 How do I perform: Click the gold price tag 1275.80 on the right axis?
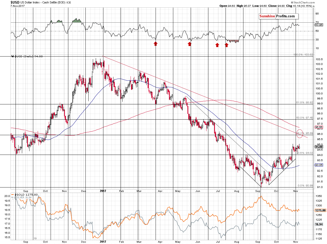[x=320, y=210]
